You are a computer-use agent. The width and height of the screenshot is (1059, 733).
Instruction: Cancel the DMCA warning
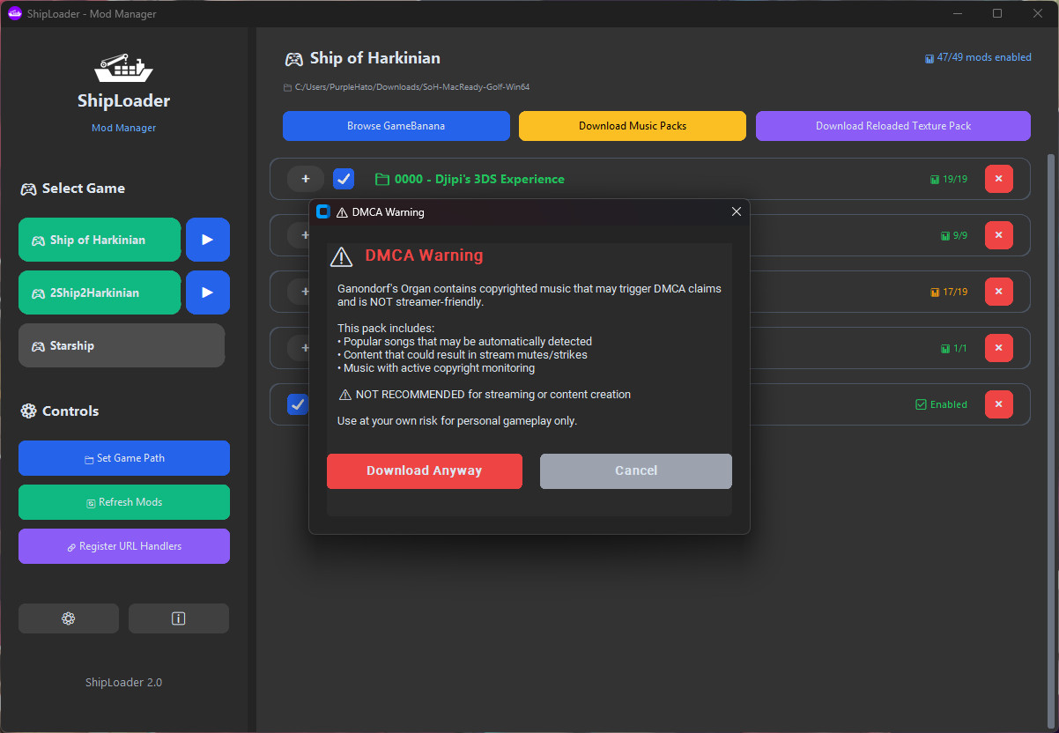635,470
